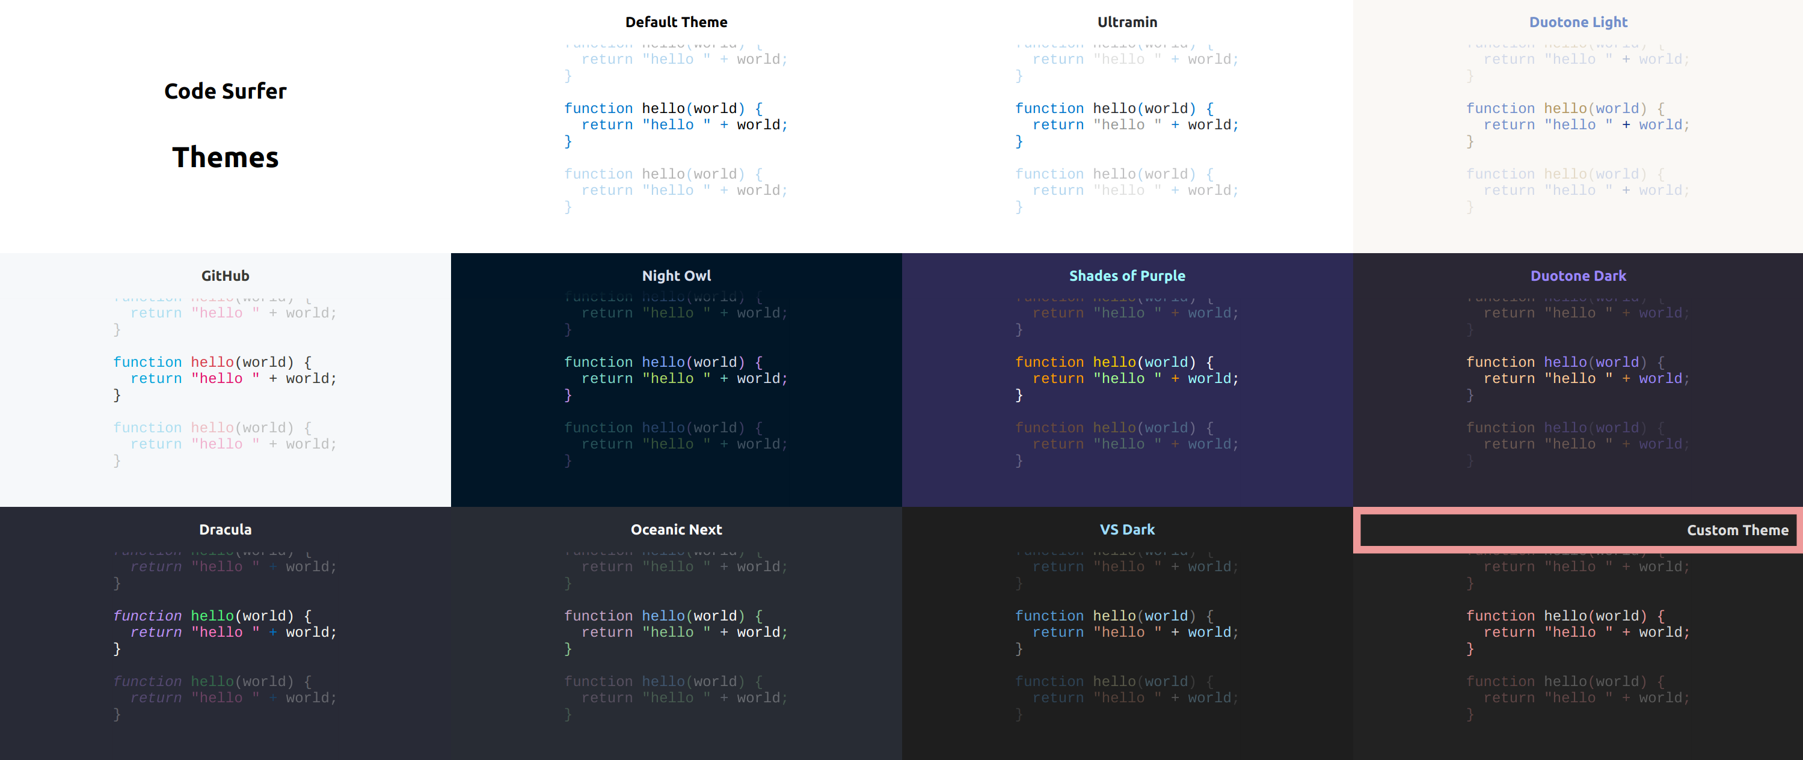This screenshot has width=1803, height=760.
Task: Select the Oceanic Next theme panel
Action: tap(676, 634)
